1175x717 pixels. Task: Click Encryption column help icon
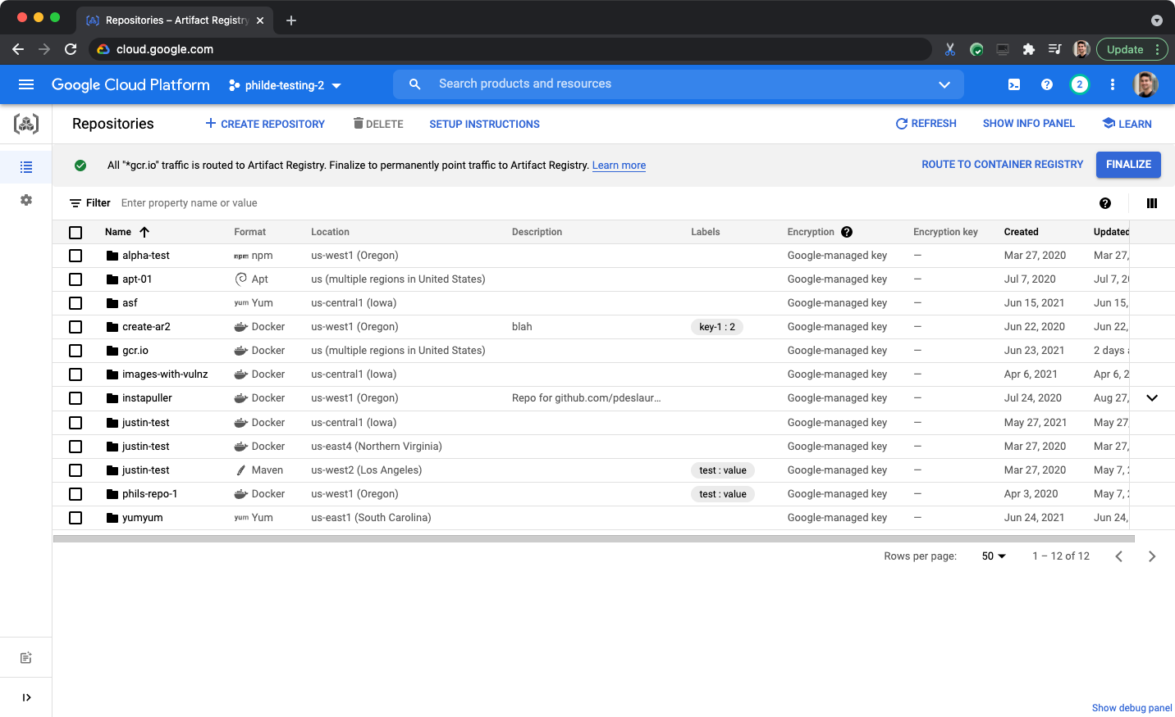click(x=847, y=232)
